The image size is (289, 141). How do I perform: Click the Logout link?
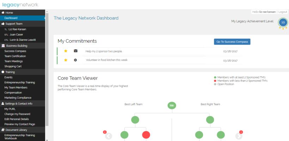coord(282,12)
